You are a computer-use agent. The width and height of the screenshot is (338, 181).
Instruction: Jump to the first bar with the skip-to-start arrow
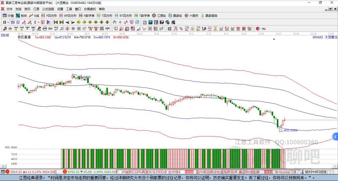tap(55, 22)
